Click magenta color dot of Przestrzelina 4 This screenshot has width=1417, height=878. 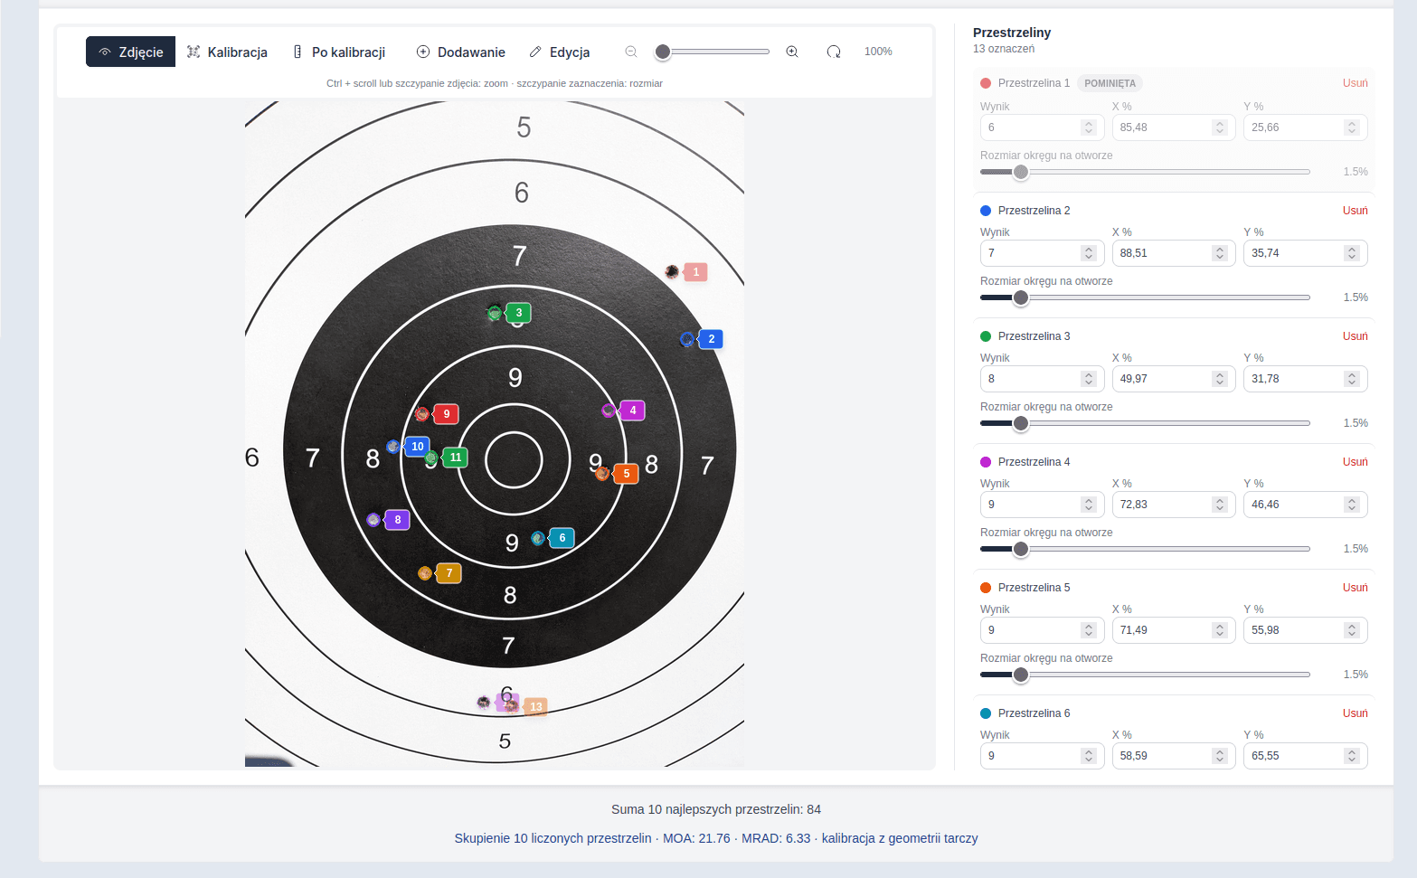(x=986, y=462)
